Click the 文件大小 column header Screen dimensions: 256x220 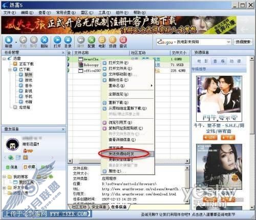[x=180, y=53]
